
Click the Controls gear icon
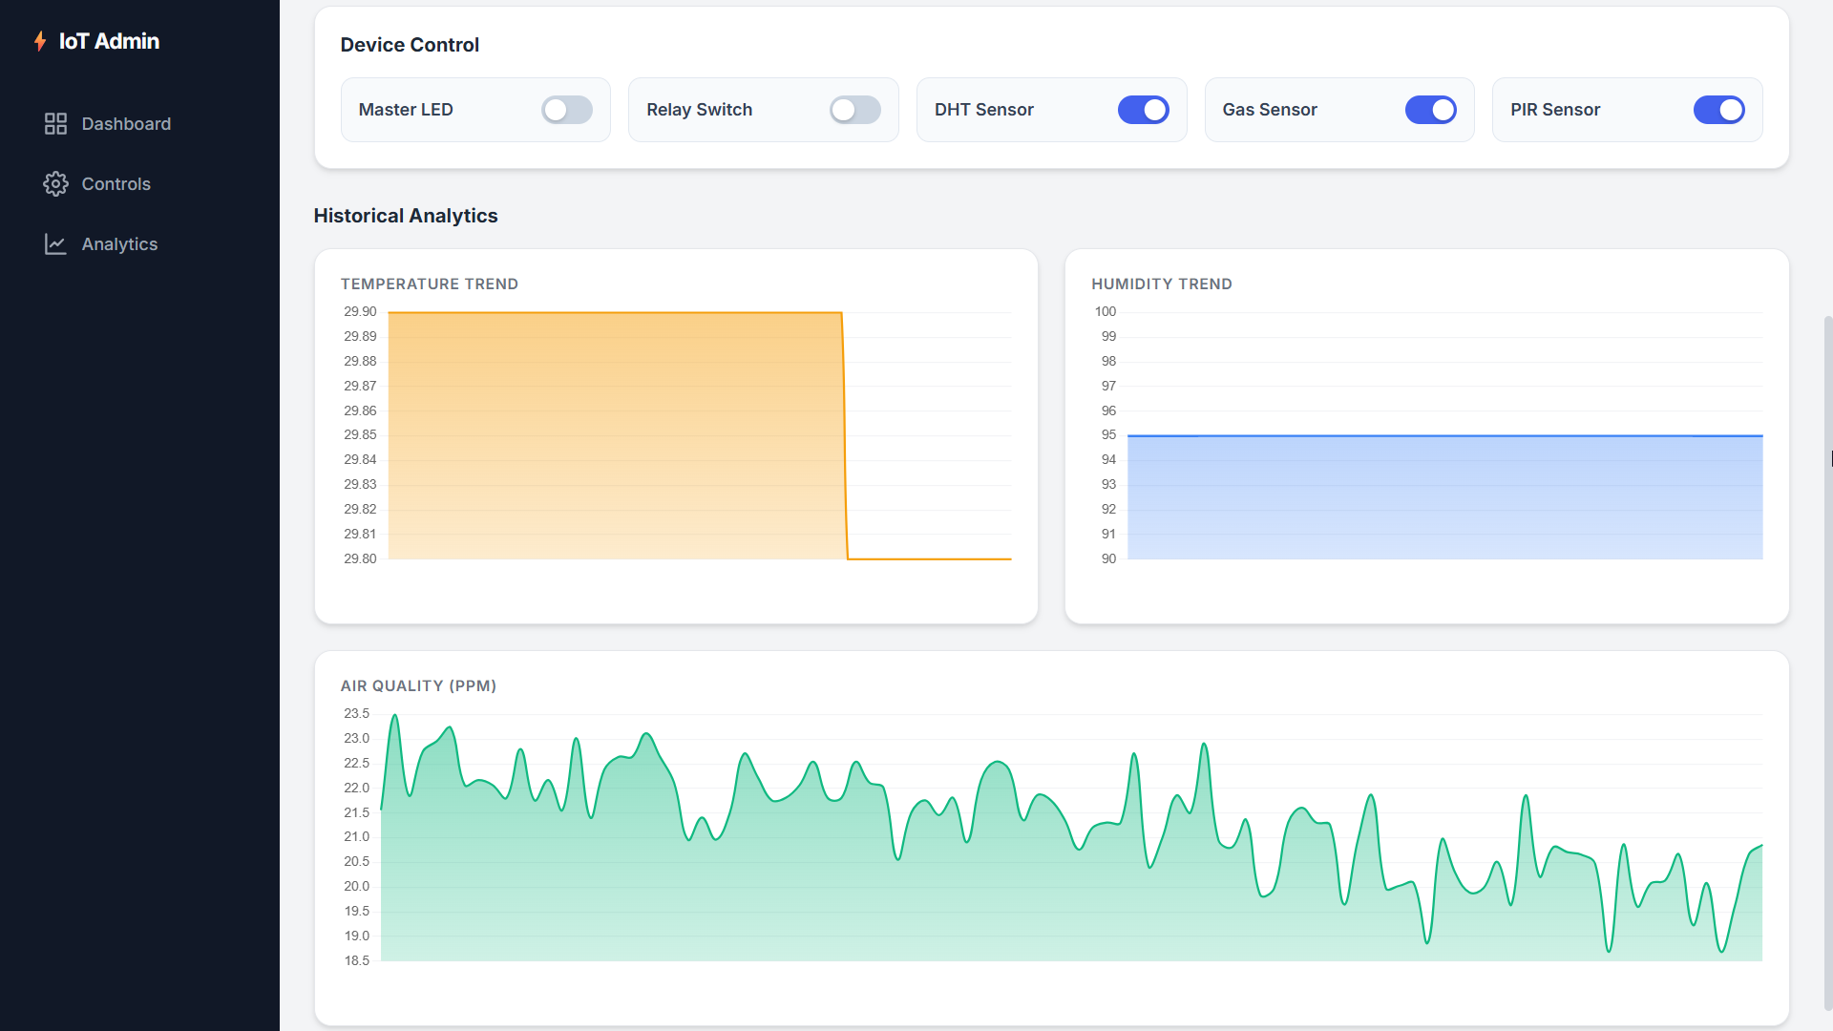click(55, 184)
